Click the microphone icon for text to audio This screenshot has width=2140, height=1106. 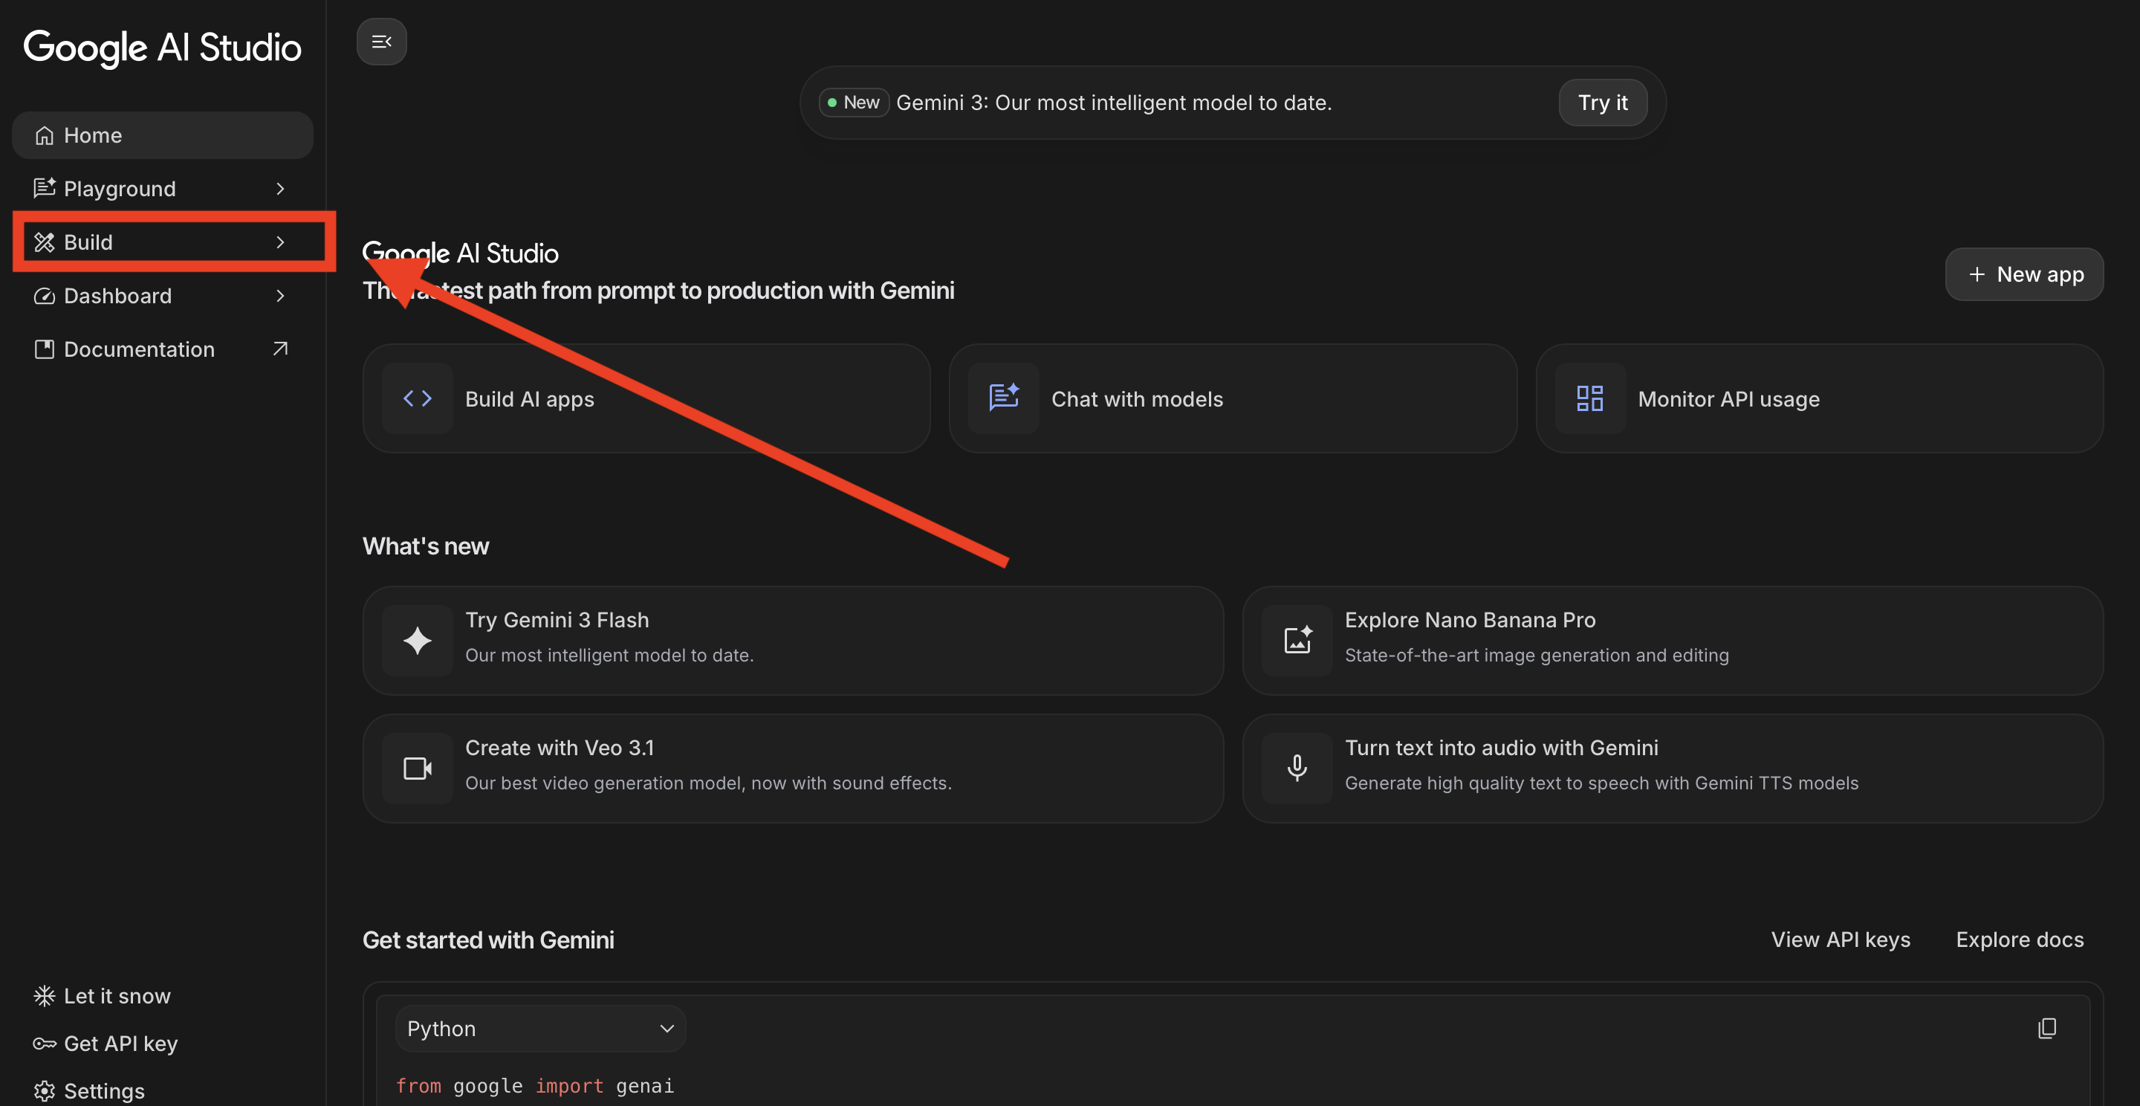point(1297,769)
